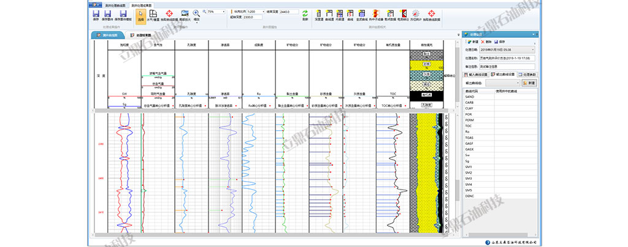The width and height of the screenshot is (628, 247).
Task: Click the 方位统计 azimuth statistics icon
Action: (x=416, y=15)
